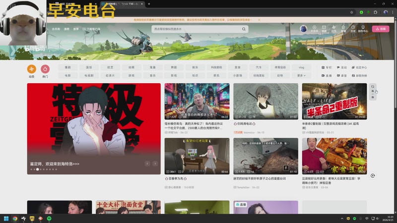Select the 音乐 category
This screenshot has width=397, height=223.
152,76
